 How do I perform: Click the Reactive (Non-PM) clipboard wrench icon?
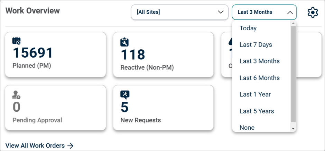pyautogui.click(x=124, y=42)
